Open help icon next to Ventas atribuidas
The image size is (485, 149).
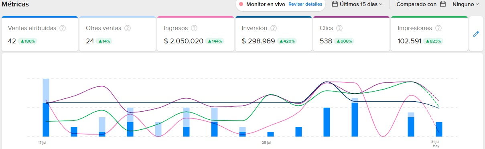[63, 28]
